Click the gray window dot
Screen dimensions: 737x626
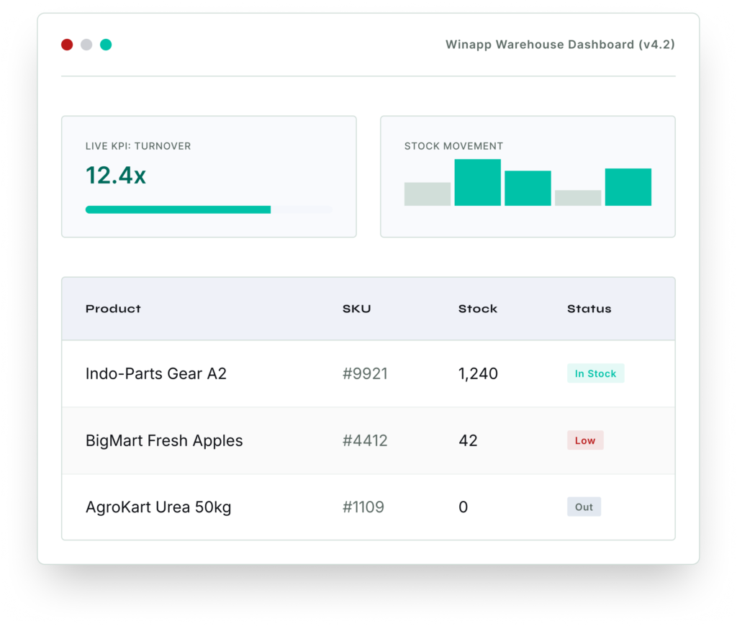pyautogui.click(x=86, y=45)
